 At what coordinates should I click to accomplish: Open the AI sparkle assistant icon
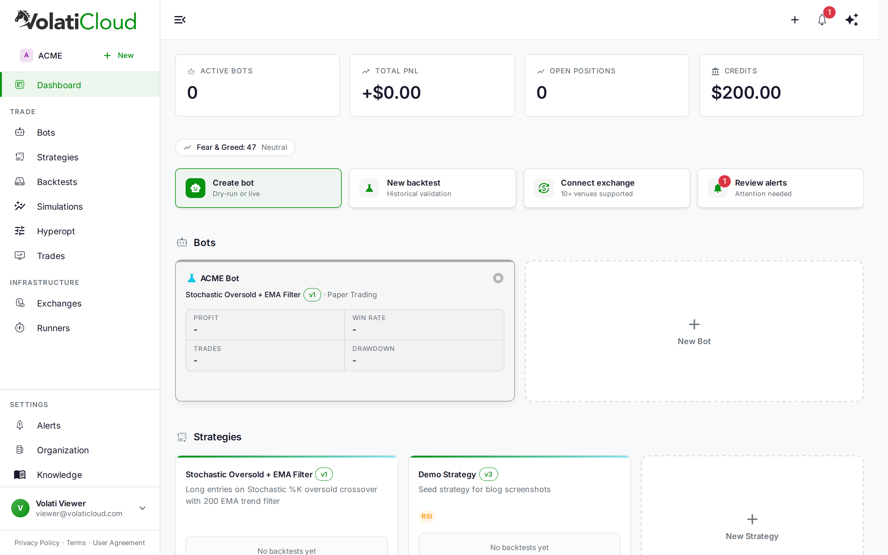852,20
